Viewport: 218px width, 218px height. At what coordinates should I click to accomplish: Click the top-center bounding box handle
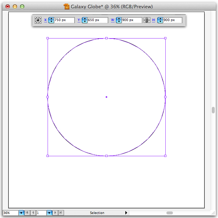coord(106,38)
